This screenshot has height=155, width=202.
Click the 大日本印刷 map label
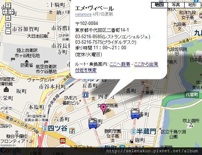click(x=37, y=36)
